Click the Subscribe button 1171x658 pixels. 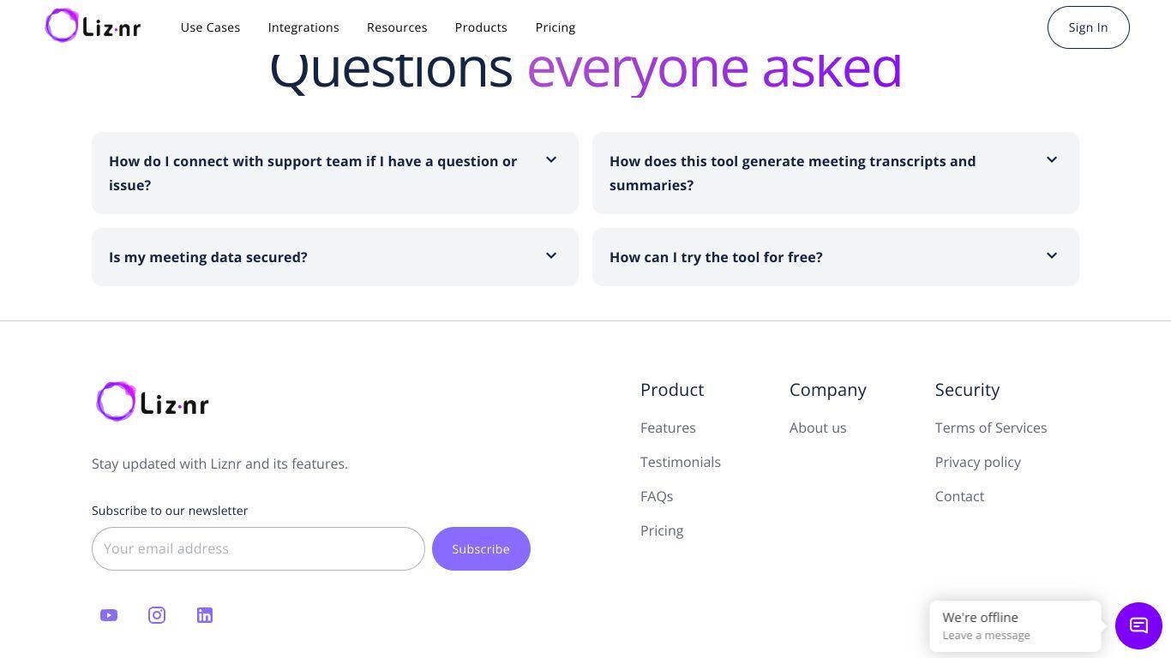click(481, 548)
